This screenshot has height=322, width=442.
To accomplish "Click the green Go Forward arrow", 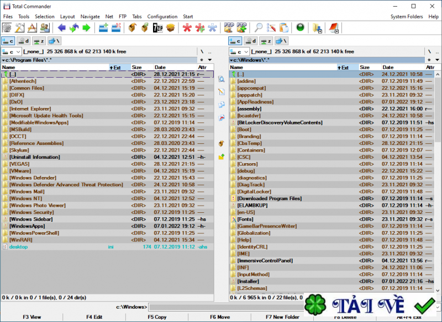I will point(86,28).
